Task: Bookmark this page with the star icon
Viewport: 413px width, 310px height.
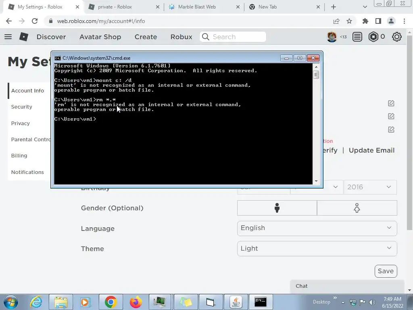Action: (x=349, y=21)
